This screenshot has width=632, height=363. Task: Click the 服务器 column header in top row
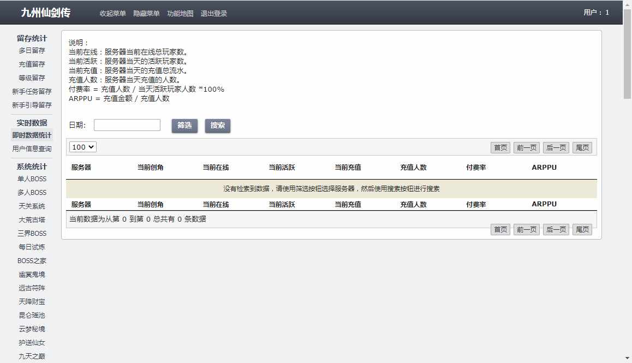tap(81, 168)
